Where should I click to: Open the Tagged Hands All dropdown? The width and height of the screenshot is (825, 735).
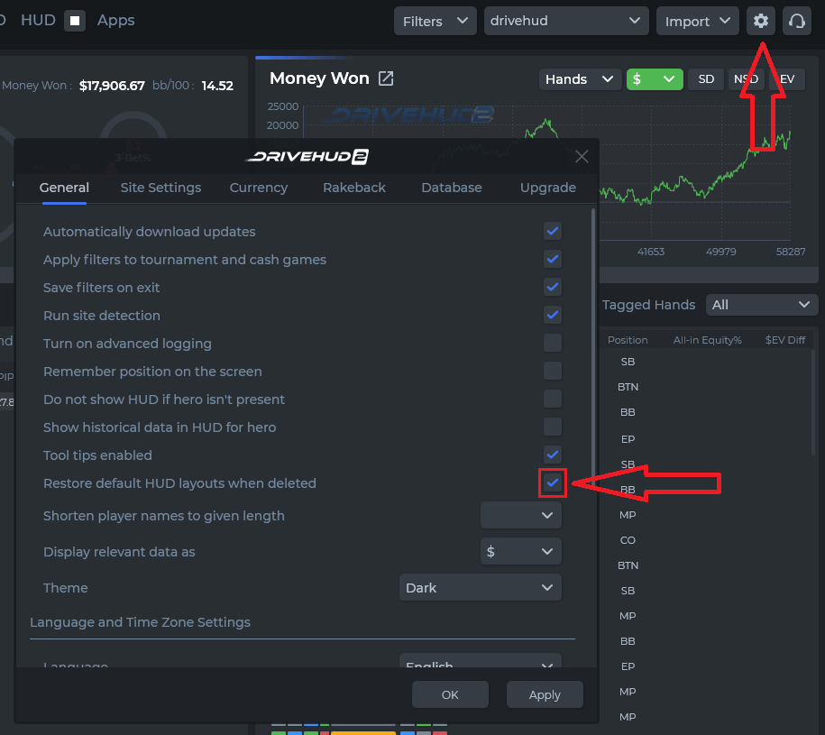[762, 305]
